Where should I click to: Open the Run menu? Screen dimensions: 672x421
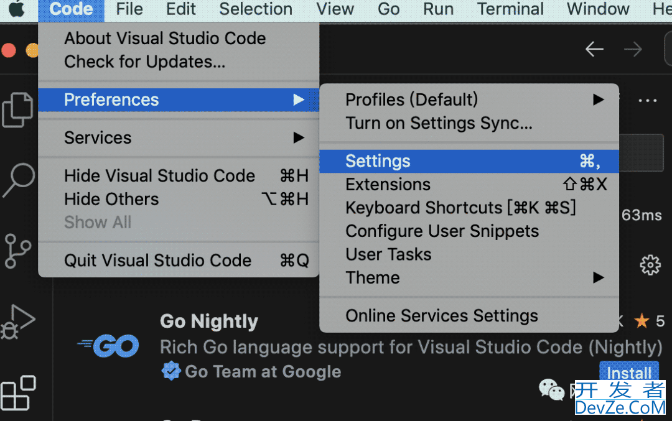(439, 9)
